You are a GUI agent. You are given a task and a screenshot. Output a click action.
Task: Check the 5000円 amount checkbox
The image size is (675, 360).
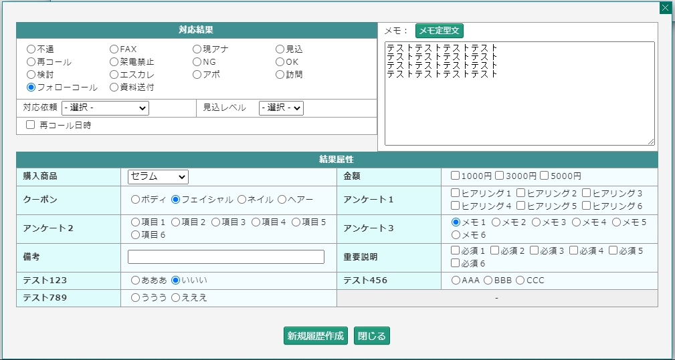(545, 175)
